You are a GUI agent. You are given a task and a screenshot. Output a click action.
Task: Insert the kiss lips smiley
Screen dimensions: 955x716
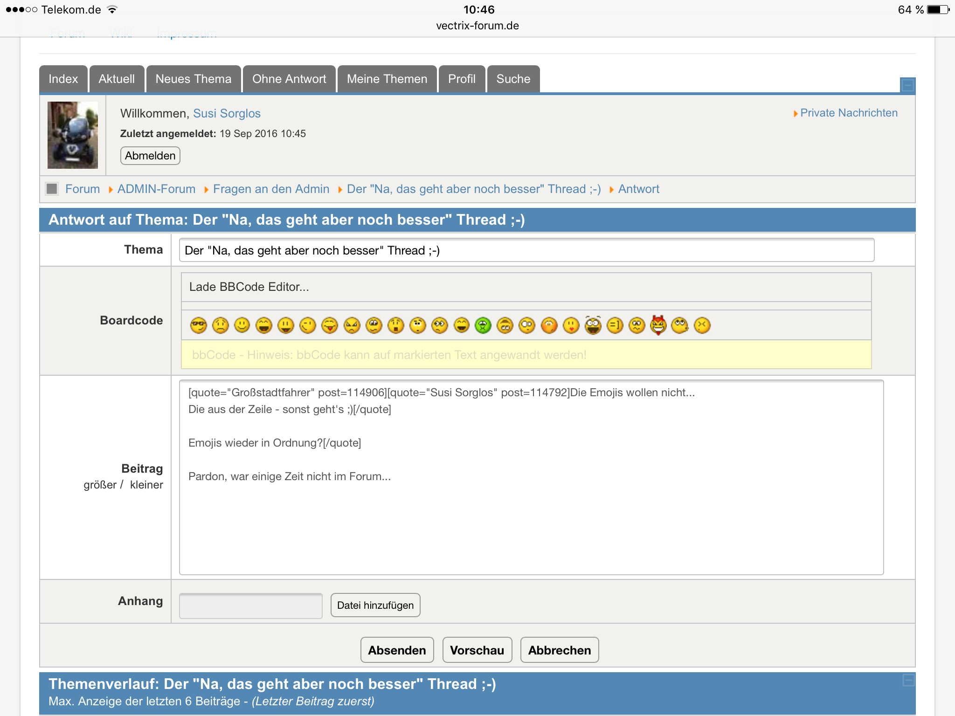(571, 325)
